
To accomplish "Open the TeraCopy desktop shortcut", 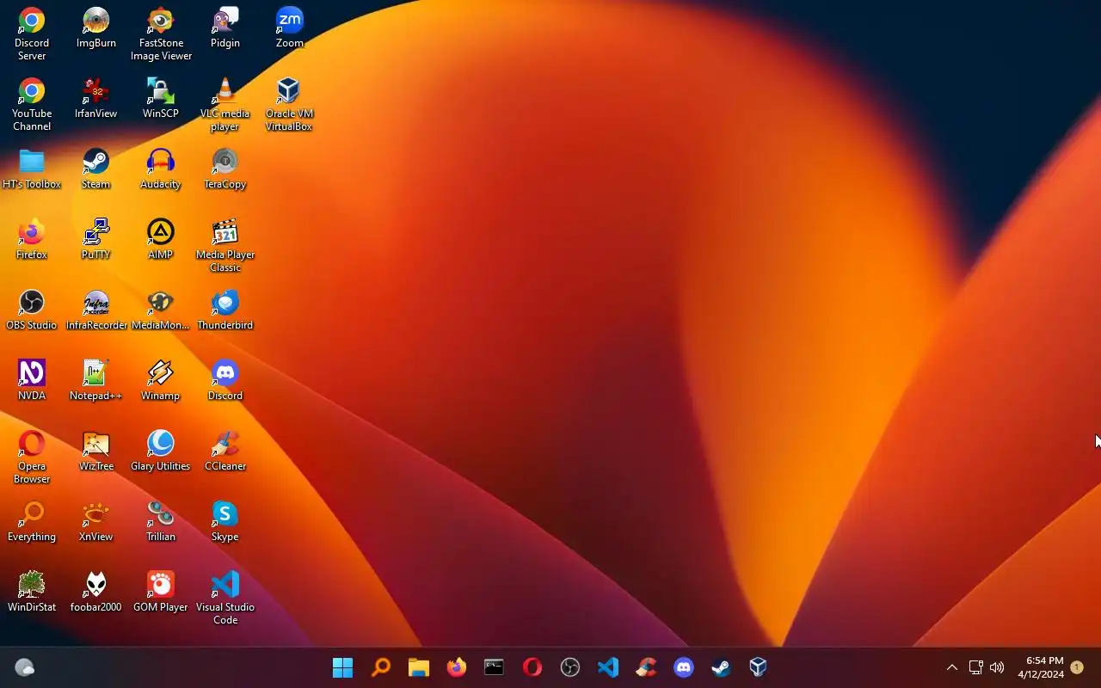I will (225, 169).
